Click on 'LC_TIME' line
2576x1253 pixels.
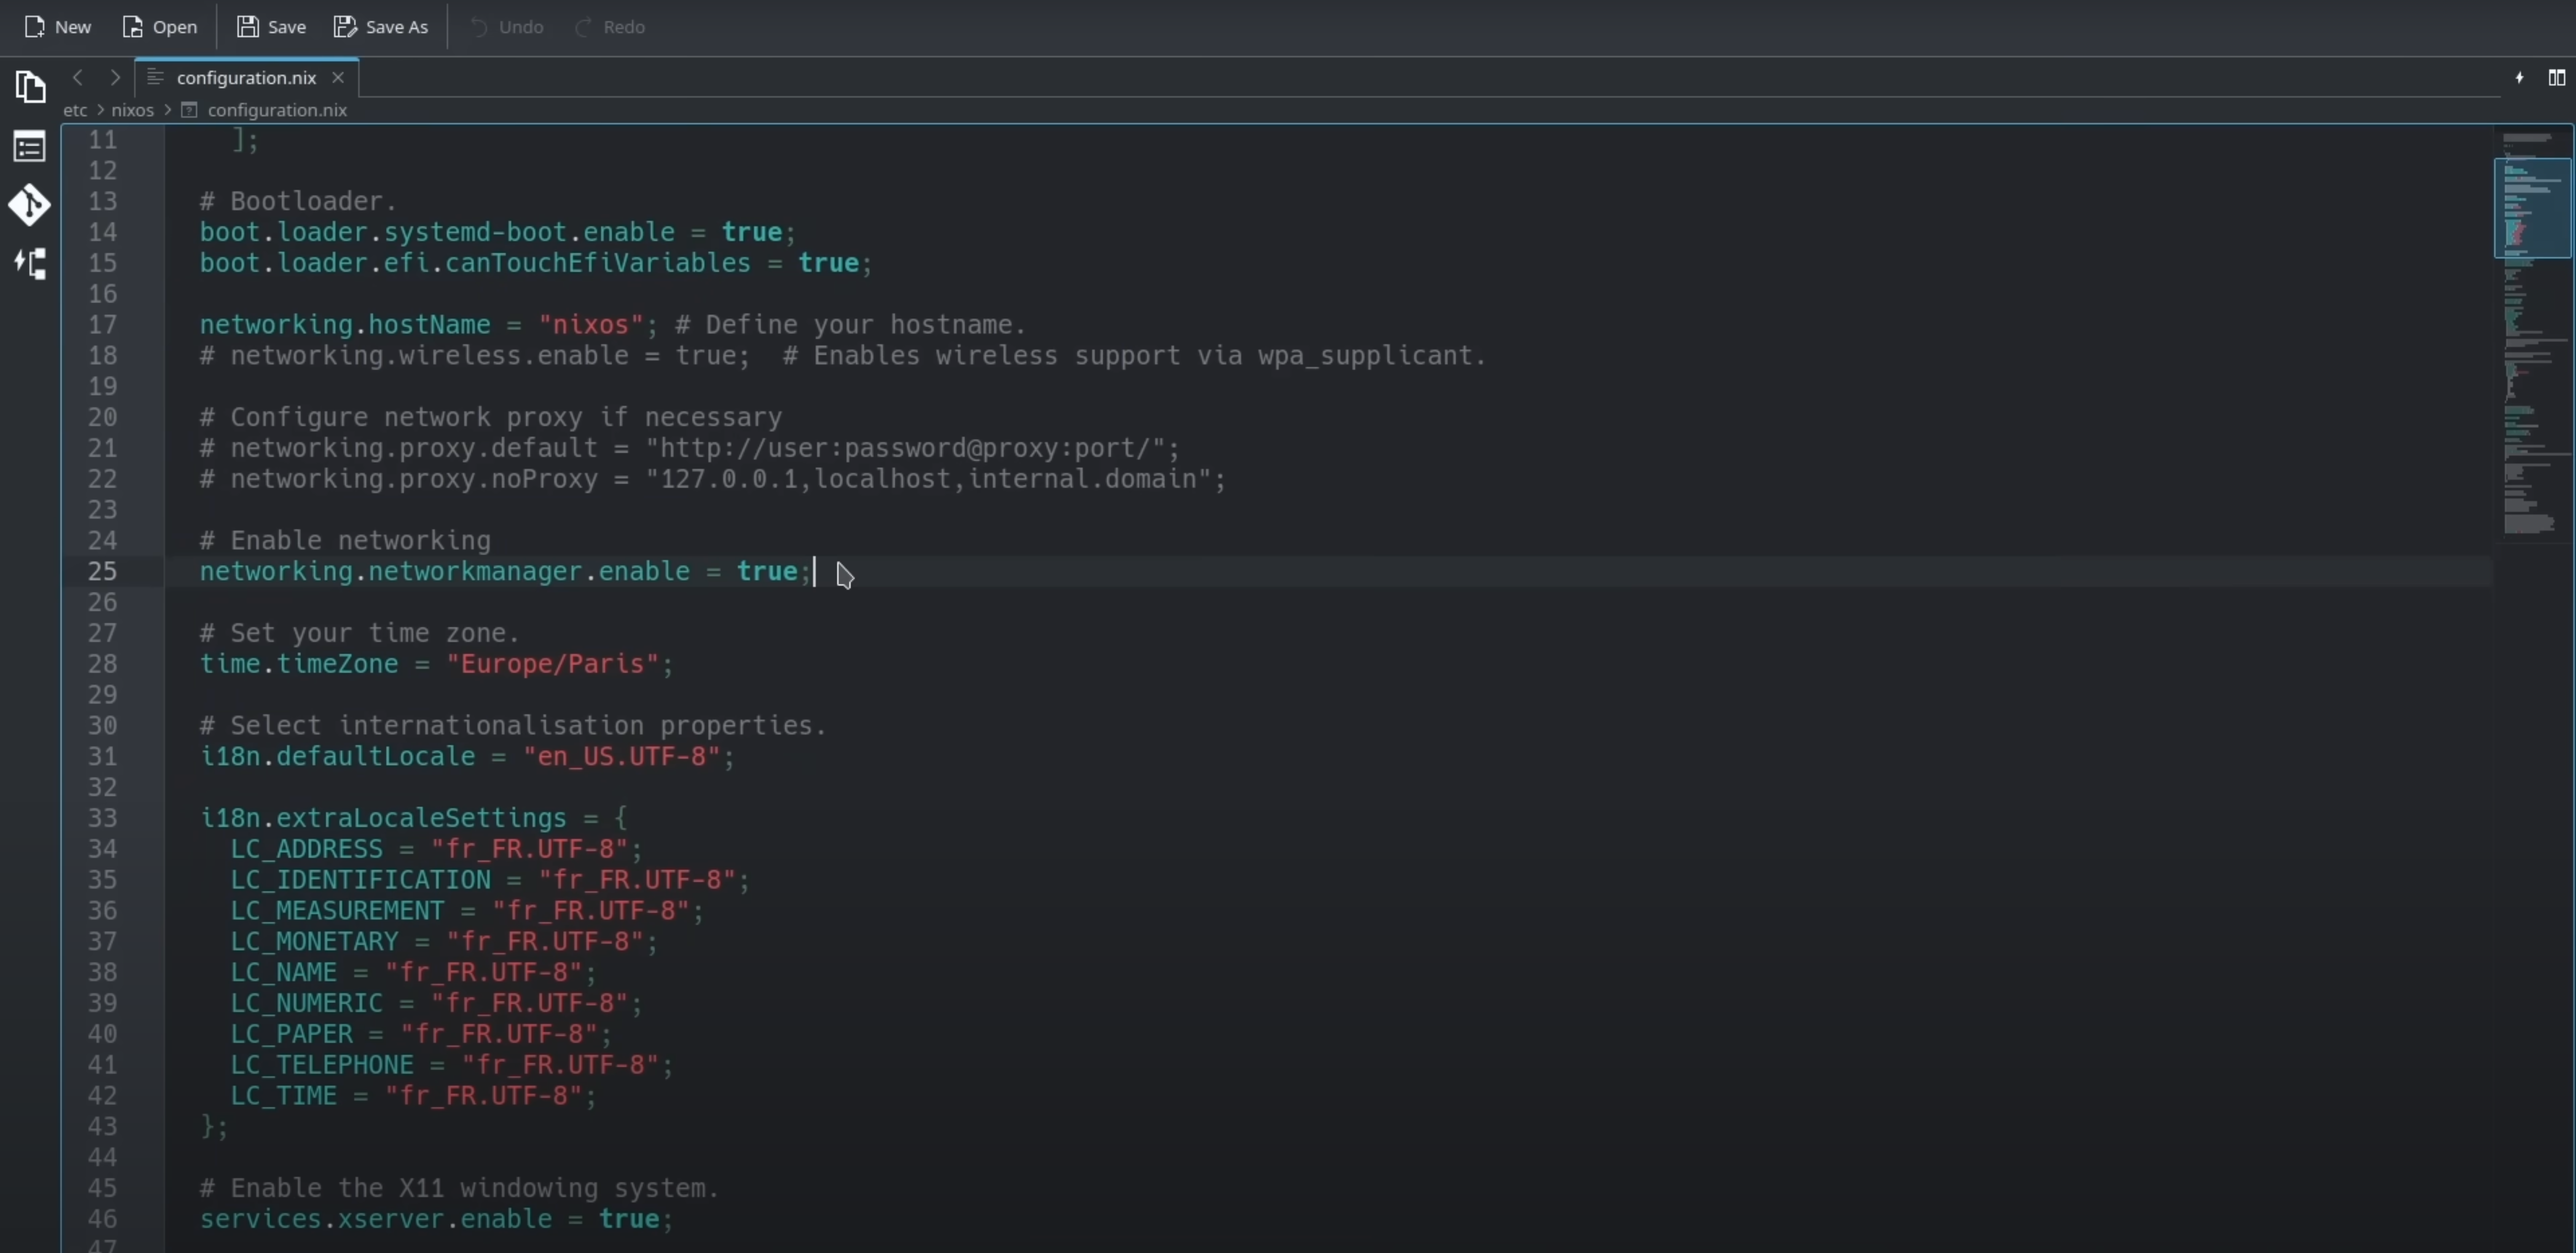(413, 1096)
